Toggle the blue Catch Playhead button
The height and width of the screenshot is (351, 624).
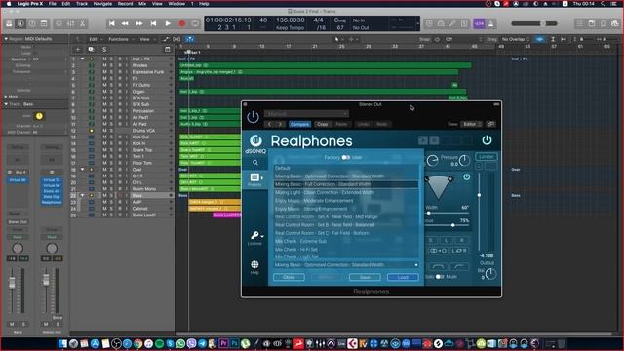point(190,39)
